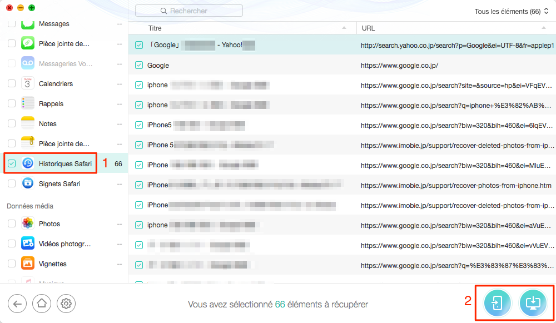Viewport: 556px width, 323px height.
Task: Tick the Vignettes checkbox
Action: pos(12,264)
